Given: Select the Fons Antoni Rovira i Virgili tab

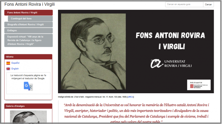Looking at the screenshot, I should [x=29, y=13].
